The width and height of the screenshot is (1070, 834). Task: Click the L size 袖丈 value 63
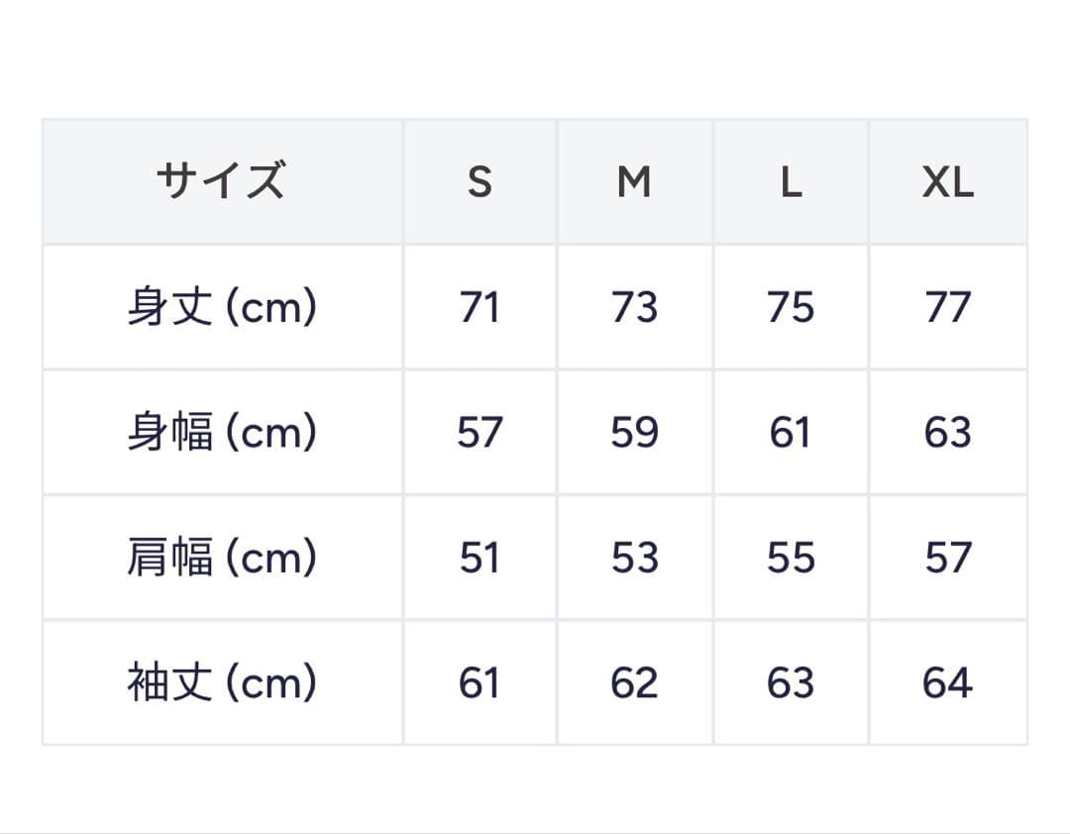pos(791,682)
